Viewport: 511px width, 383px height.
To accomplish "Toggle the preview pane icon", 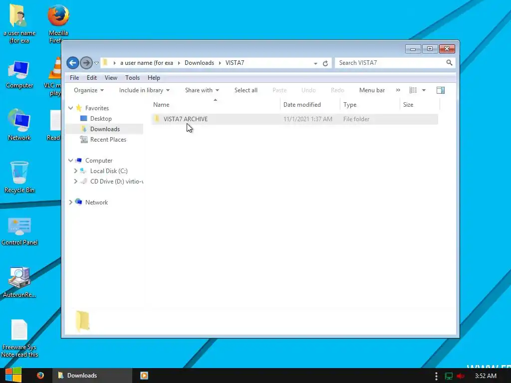I will [441, 90].
